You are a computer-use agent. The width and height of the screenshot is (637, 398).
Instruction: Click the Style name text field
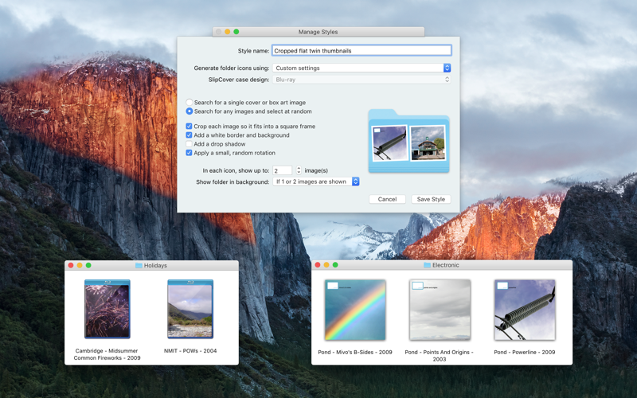[x=361, y=50]
